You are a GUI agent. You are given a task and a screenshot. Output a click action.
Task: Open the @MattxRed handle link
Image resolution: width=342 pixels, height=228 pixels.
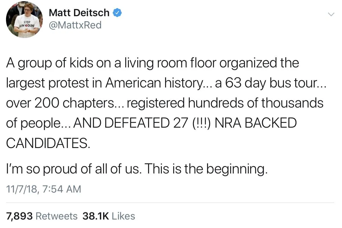75,25
